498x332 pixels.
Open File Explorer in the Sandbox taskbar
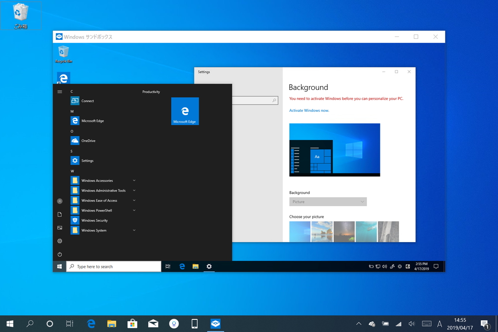(x=196, y=266)
